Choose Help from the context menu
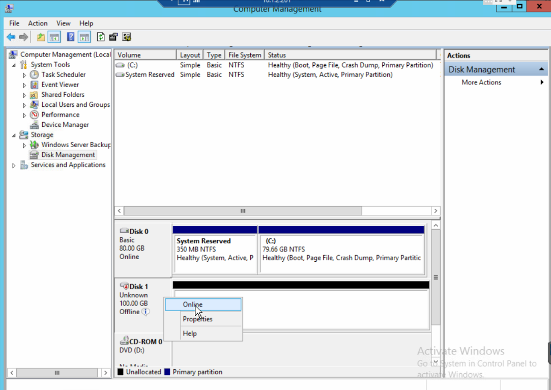The height and width of the screenshot is (390, 551). pos(203,333)
